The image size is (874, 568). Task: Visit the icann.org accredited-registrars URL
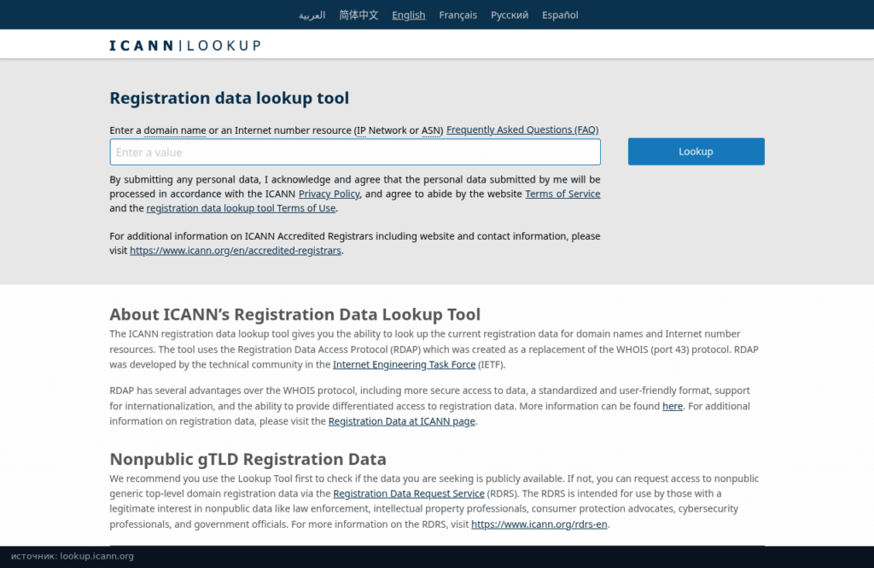pos(236,251)
